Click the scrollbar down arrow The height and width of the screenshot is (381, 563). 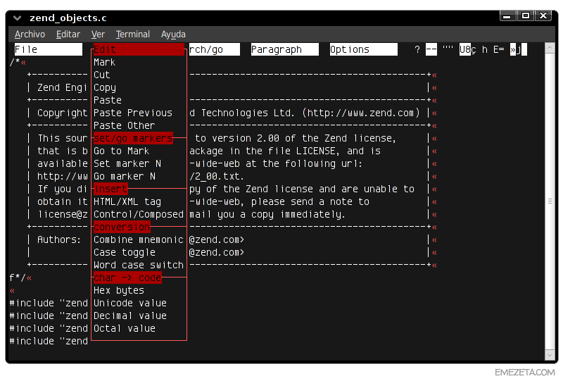pyautogui.click(x=550, y=355)
